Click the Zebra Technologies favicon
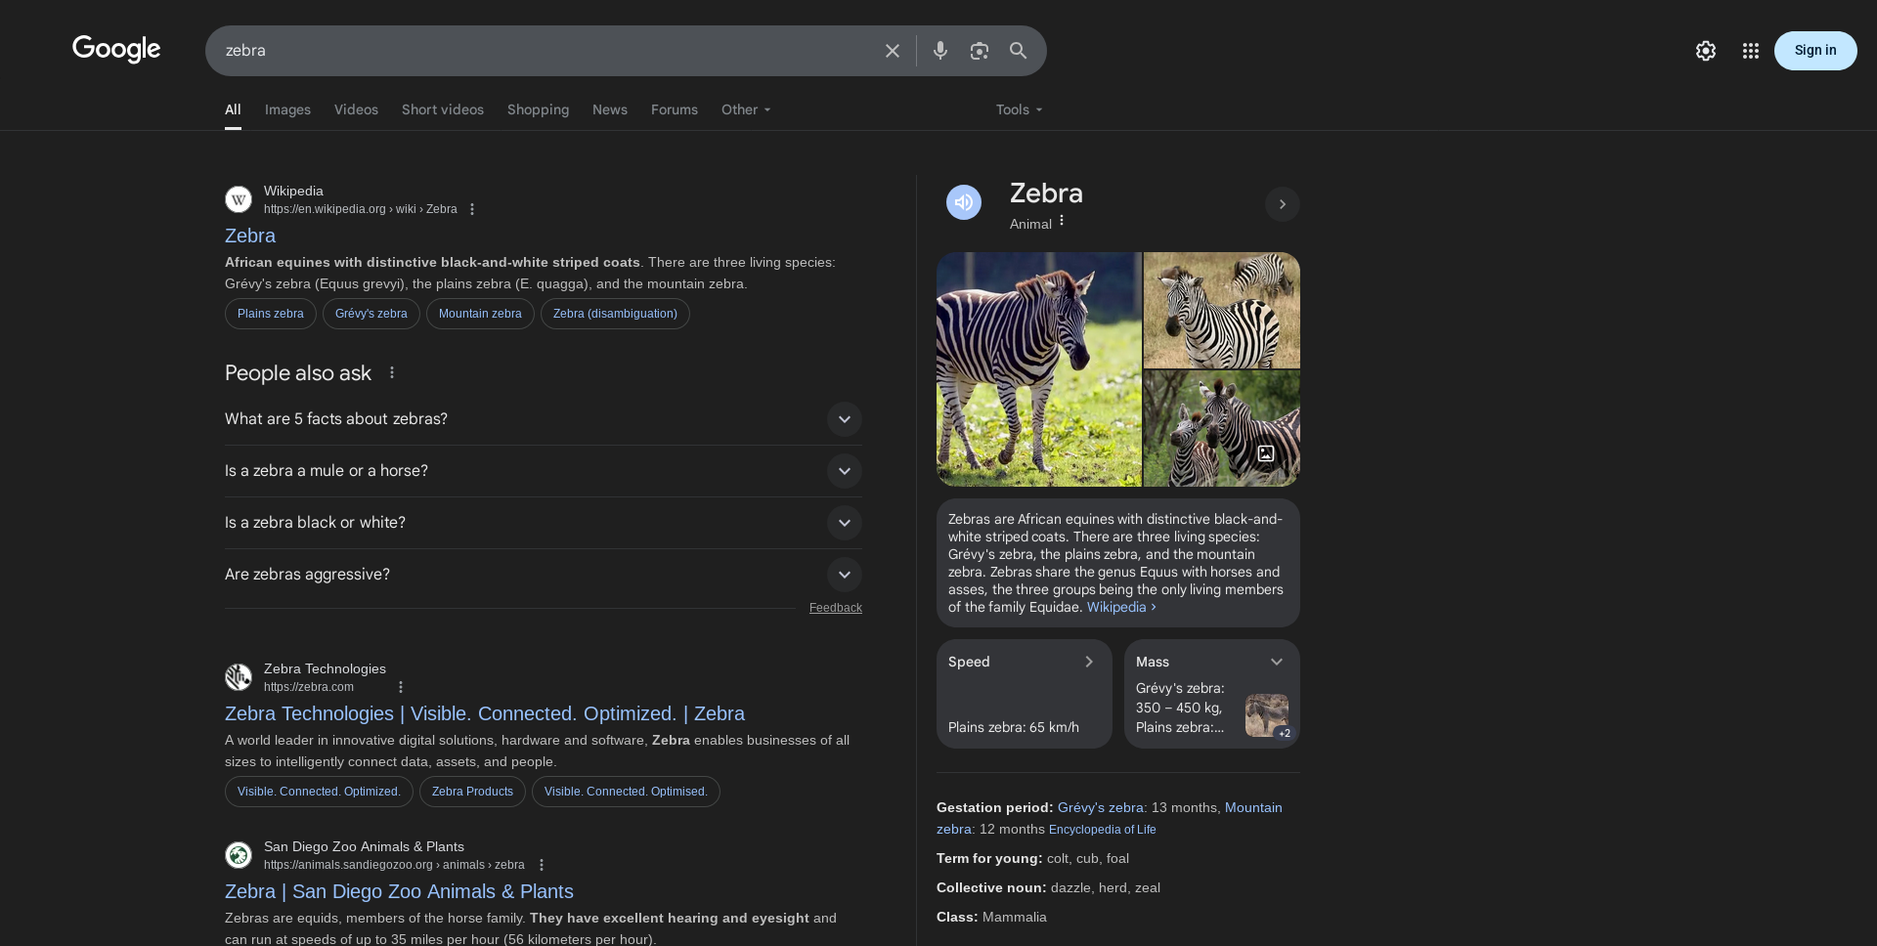This screenshot has height=946, width=1877. 239,677
